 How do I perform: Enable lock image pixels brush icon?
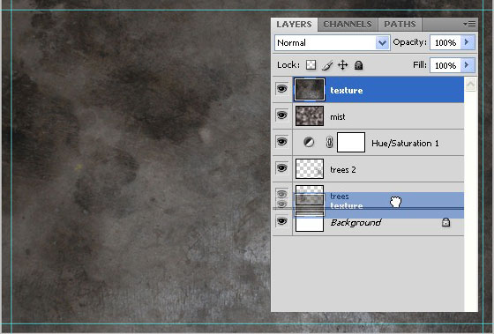click(x=327, y=65)
